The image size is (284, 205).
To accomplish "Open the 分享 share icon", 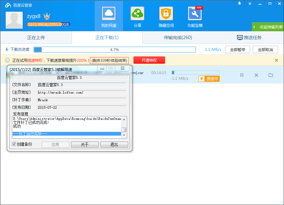I will click(x=137, y=14).
